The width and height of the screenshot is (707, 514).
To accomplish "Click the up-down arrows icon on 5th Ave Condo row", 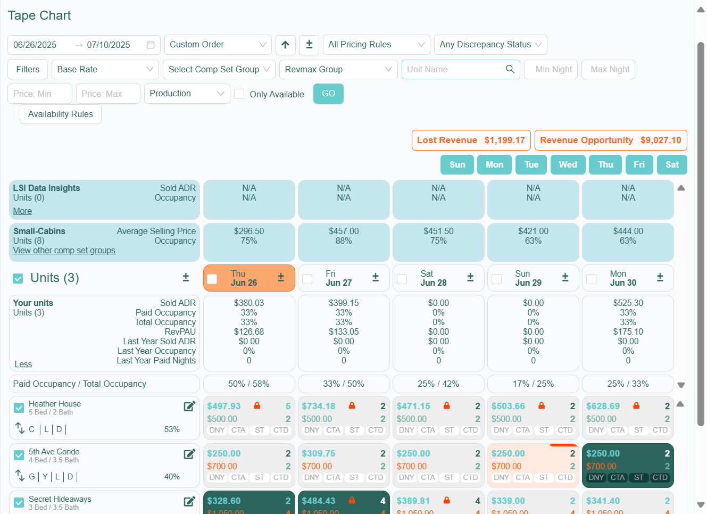I will (20, 475).
